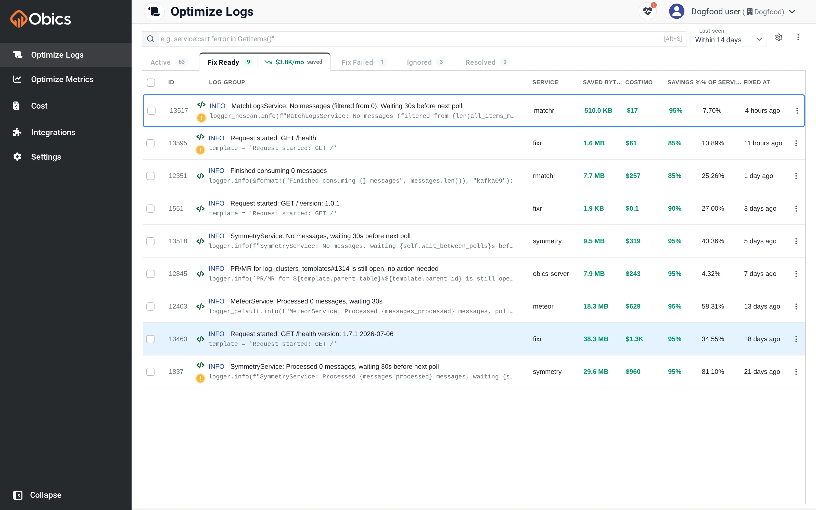The image size is (816, 510).
Task: Open the row menu for log 1837
Action: tap(796, 372)
